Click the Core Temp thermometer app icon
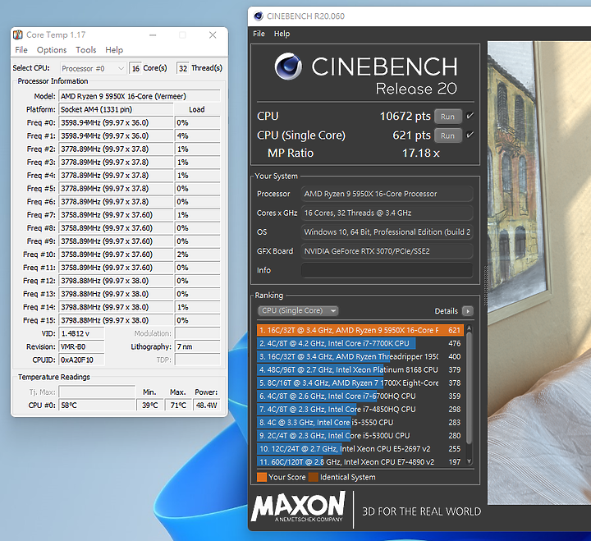This screenshot has width=591, height=541. [x=18, y=34]
